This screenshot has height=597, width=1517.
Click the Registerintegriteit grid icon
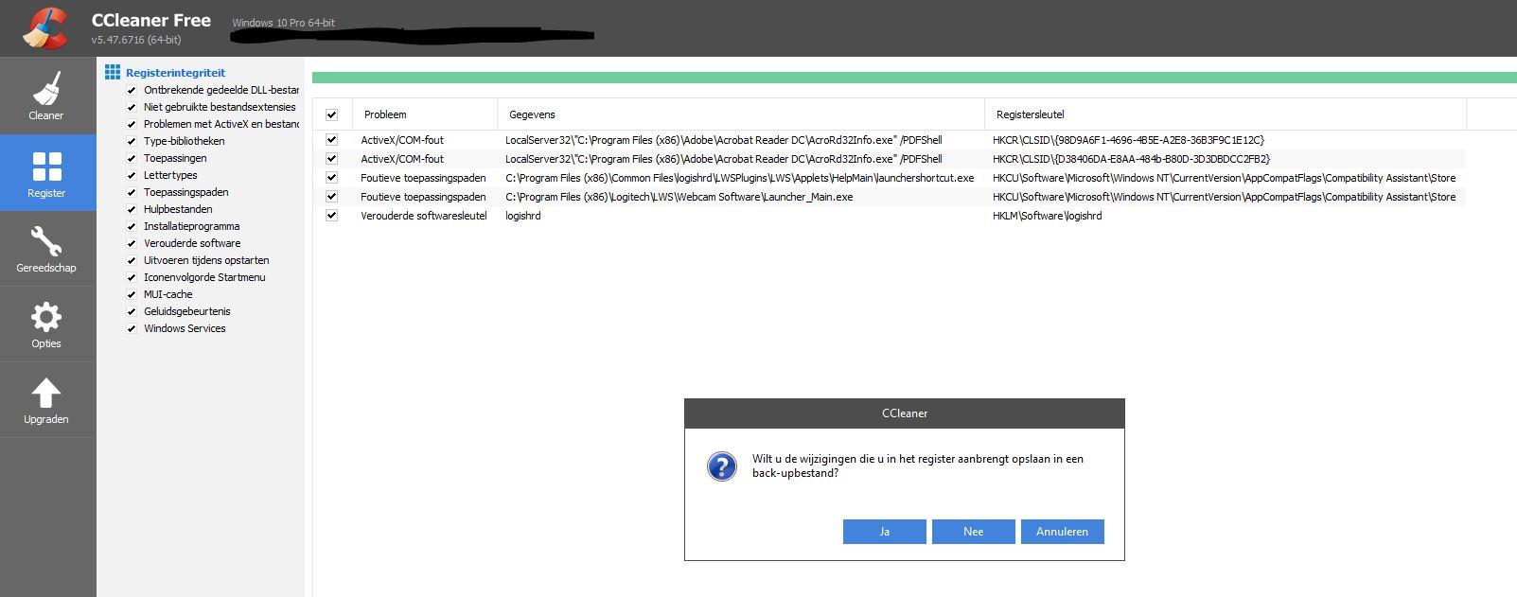113,72
